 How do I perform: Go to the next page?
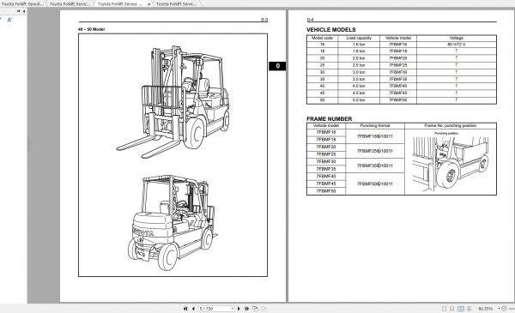(239, 309)
